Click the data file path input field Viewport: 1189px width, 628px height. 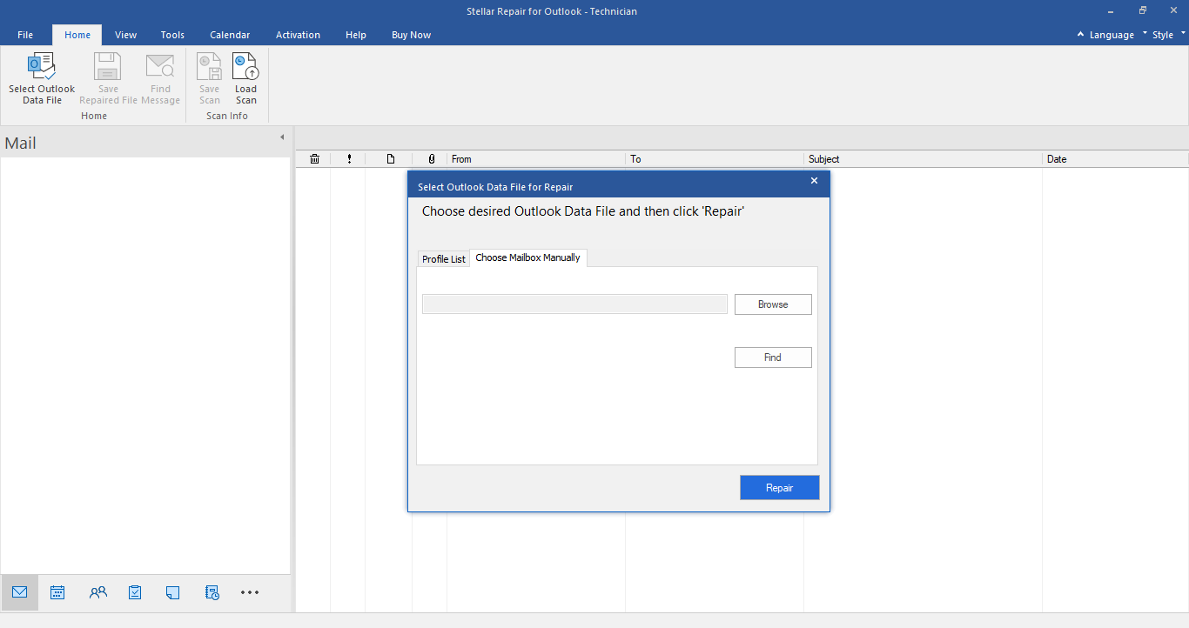[x=574, y=304]
